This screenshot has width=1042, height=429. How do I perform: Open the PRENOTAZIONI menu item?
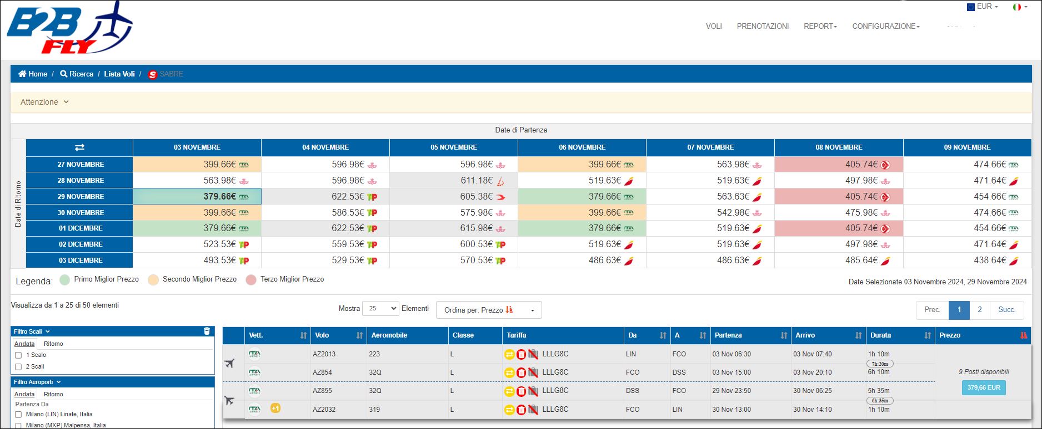(x=762, y=26)
